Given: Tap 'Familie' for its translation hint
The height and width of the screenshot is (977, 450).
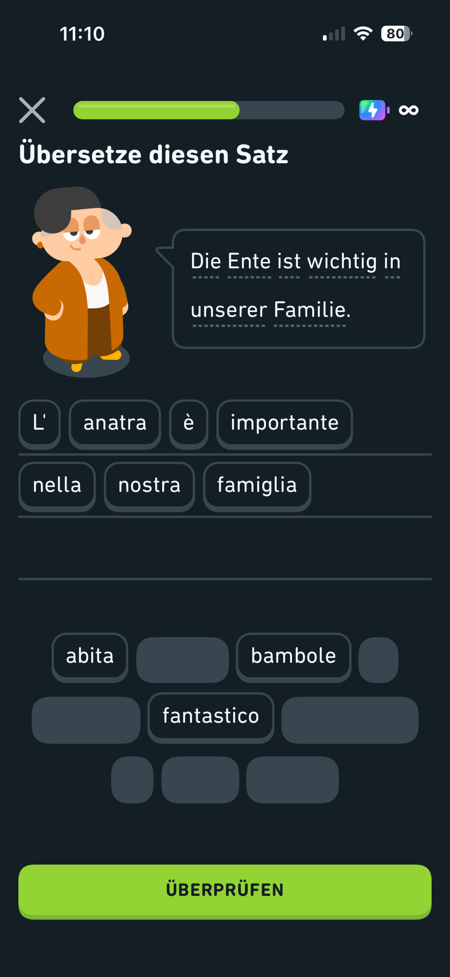Looking at the screenshot, I should pyautogui.click(x=311, y=310).
